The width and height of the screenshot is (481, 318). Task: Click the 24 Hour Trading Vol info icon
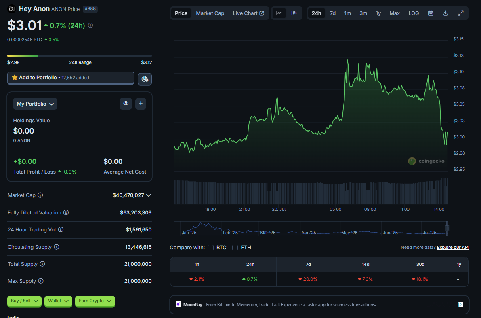coord(61,229)
